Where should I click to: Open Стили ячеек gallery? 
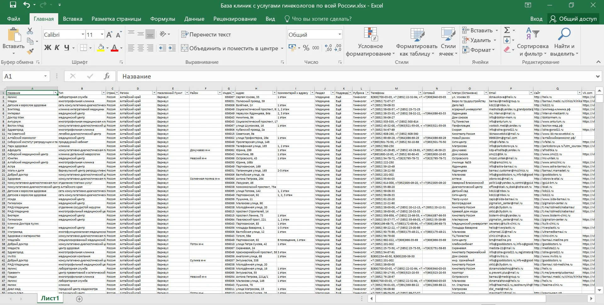pyautogui.click(x=448, y=42)
